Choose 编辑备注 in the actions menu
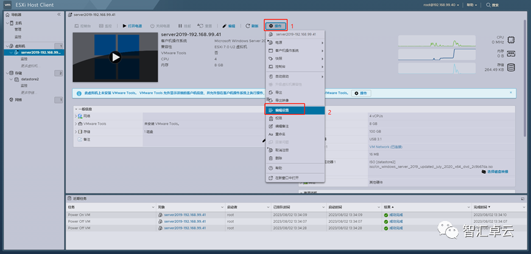This screenshot has width=531, height=254. point(295,126)
